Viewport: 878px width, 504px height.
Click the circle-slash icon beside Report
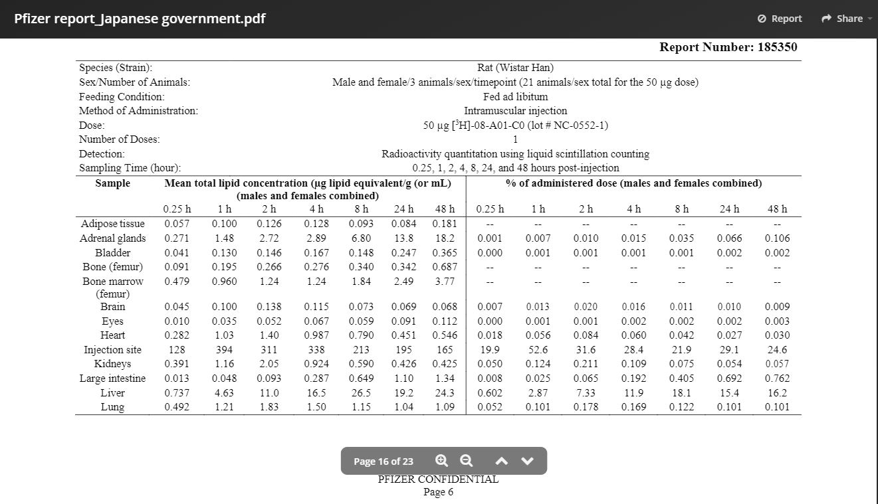tap(762, 19)
